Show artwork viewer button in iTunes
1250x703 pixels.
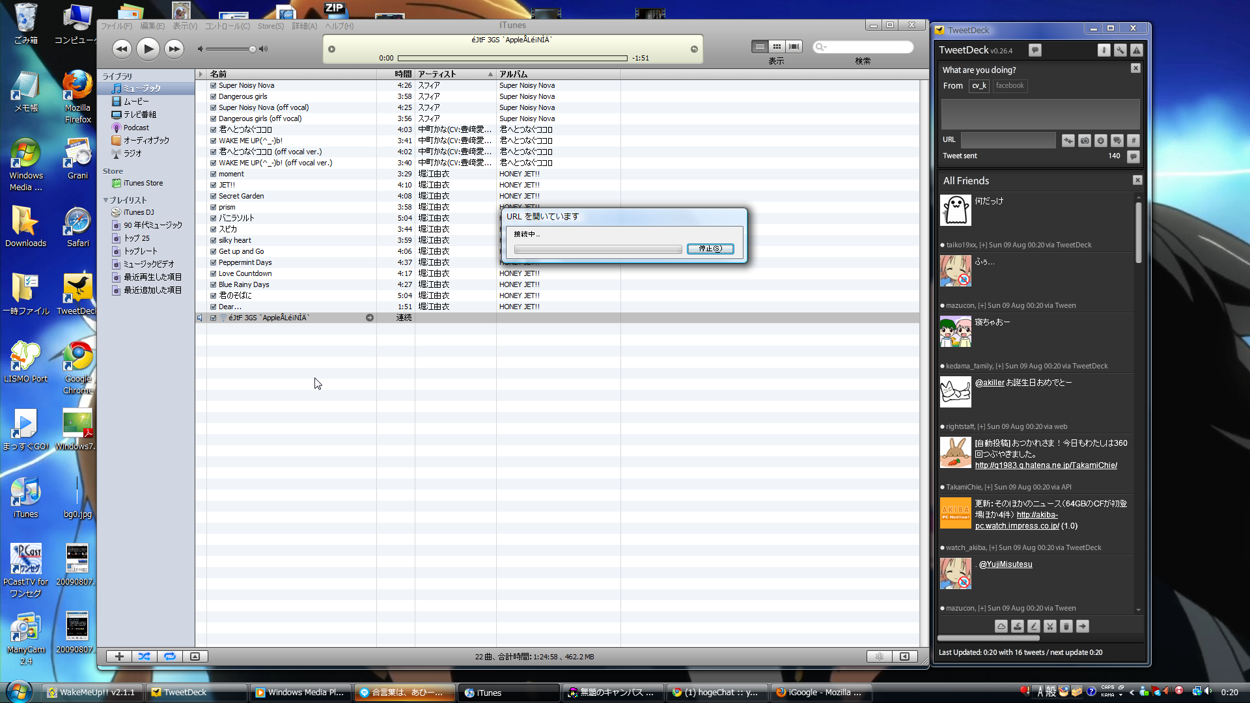click(195, 657)
